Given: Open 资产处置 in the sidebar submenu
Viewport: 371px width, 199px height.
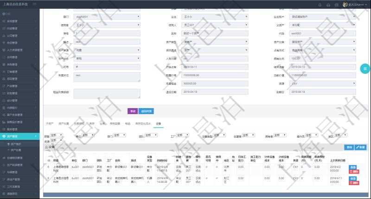Looking at the screenshot, I should (x=16, y=150).
